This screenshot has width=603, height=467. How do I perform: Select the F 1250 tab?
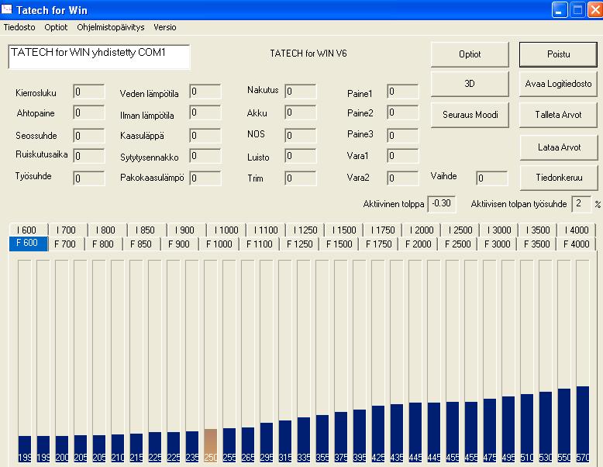pyautogui.click(x=299, y=244)
